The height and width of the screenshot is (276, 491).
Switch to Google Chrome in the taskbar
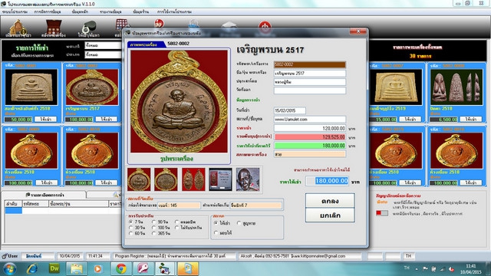point(121,269)
